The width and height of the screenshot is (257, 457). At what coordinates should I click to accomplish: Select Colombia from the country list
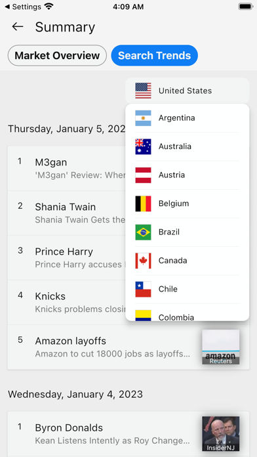click(x=187, y=315)
